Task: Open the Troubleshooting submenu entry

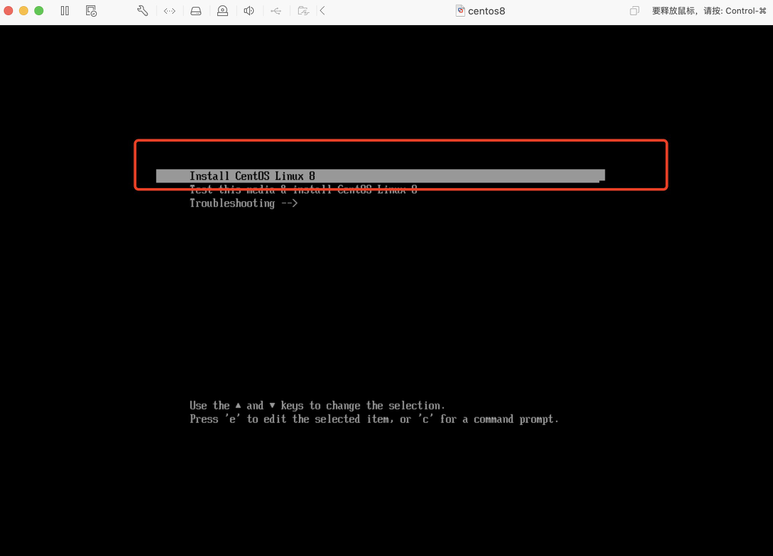Action: coord(243,203)
